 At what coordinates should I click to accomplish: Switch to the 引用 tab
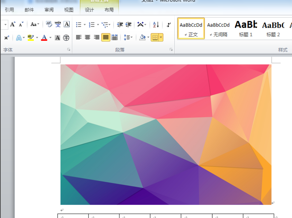click(9, 10)
